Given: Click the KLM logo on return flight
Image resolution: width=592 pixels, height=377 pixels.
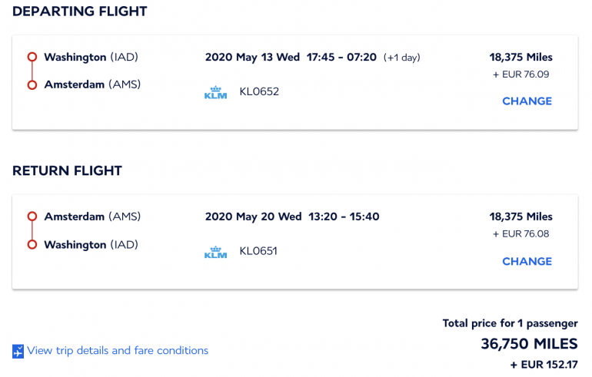Looking at the screenshot, I should [215, 252].
